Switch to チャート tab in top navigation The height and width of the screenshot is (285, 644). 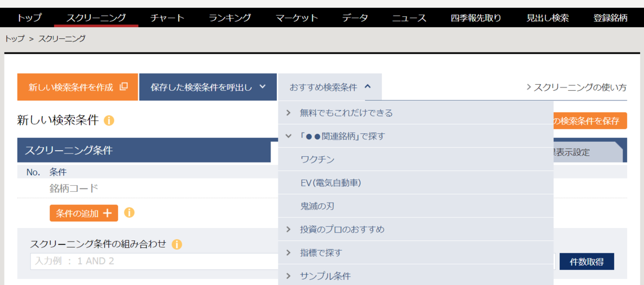(x=167, y=17)
